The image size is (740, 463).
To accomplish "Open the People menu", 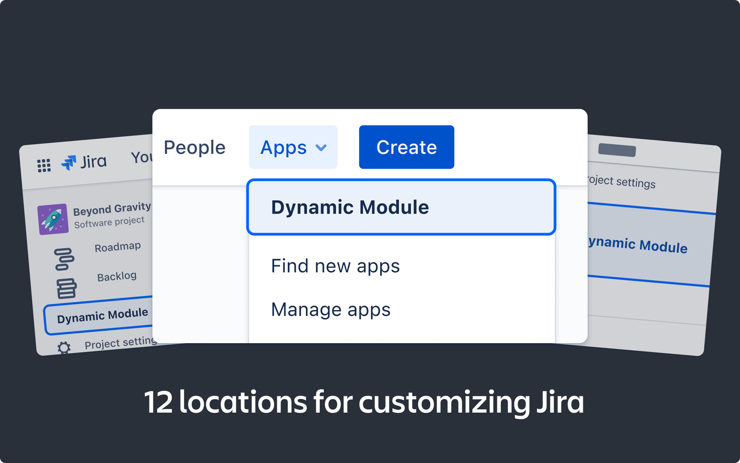I will pyautogui.click(x=195, y=148).
